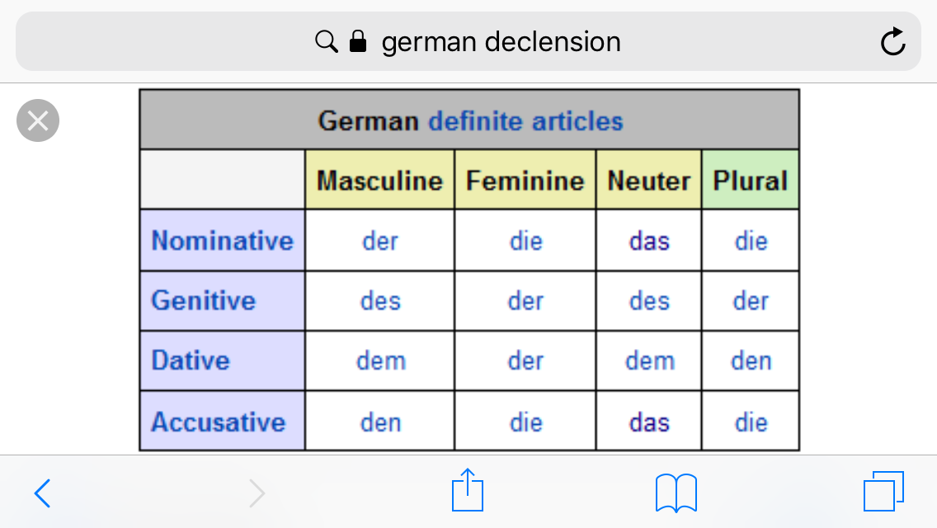The image size is (937, 528).
Task: Tap the search magnifier icon in address bar
Action: coord(327,41)
